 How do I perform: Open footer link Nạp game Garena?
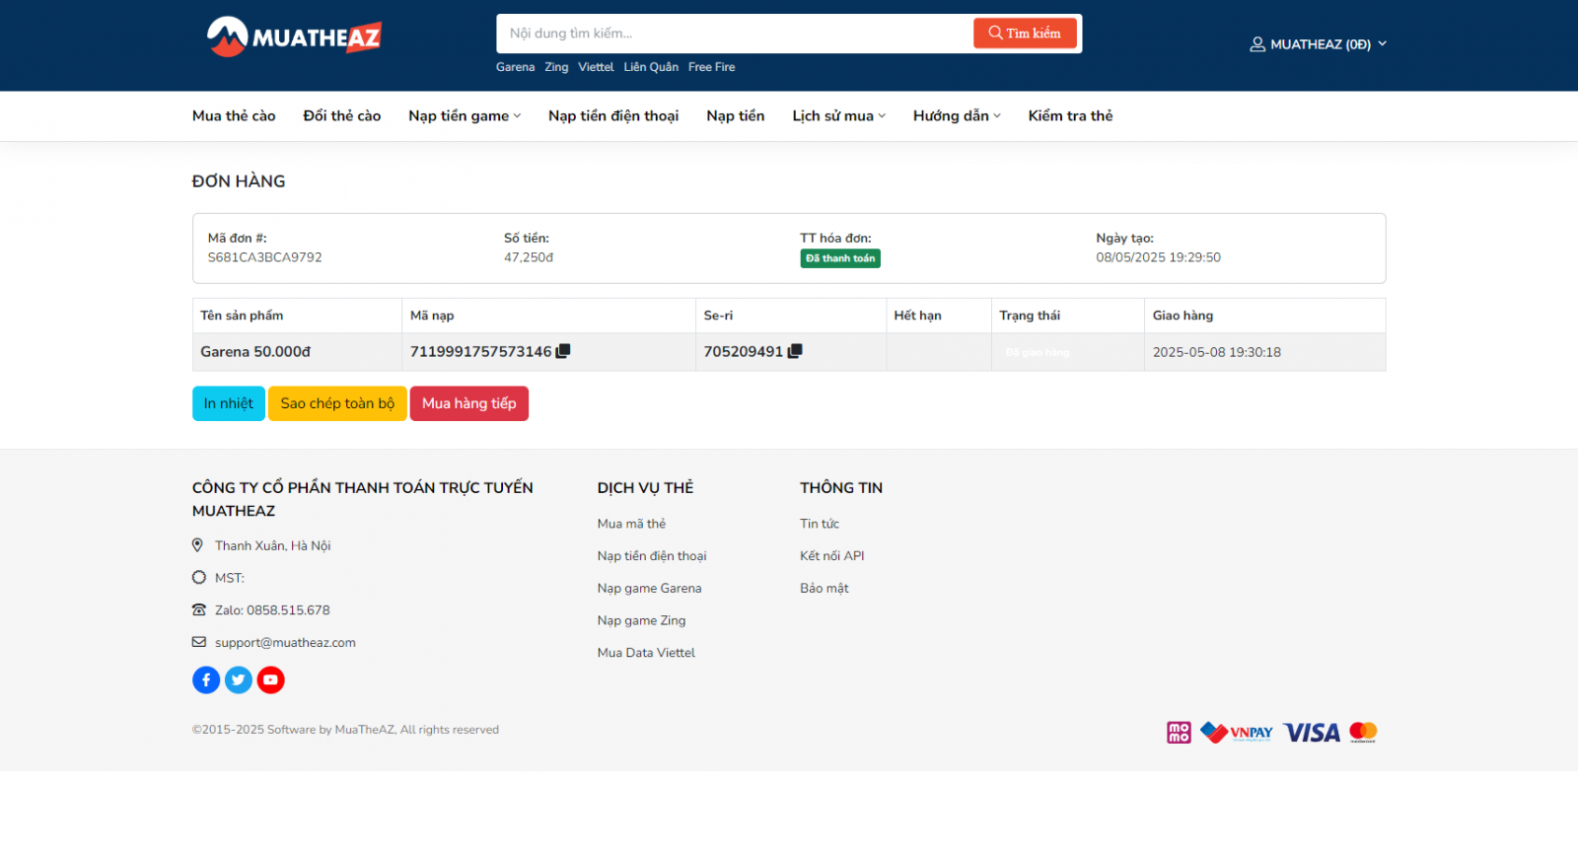(649, 589)
